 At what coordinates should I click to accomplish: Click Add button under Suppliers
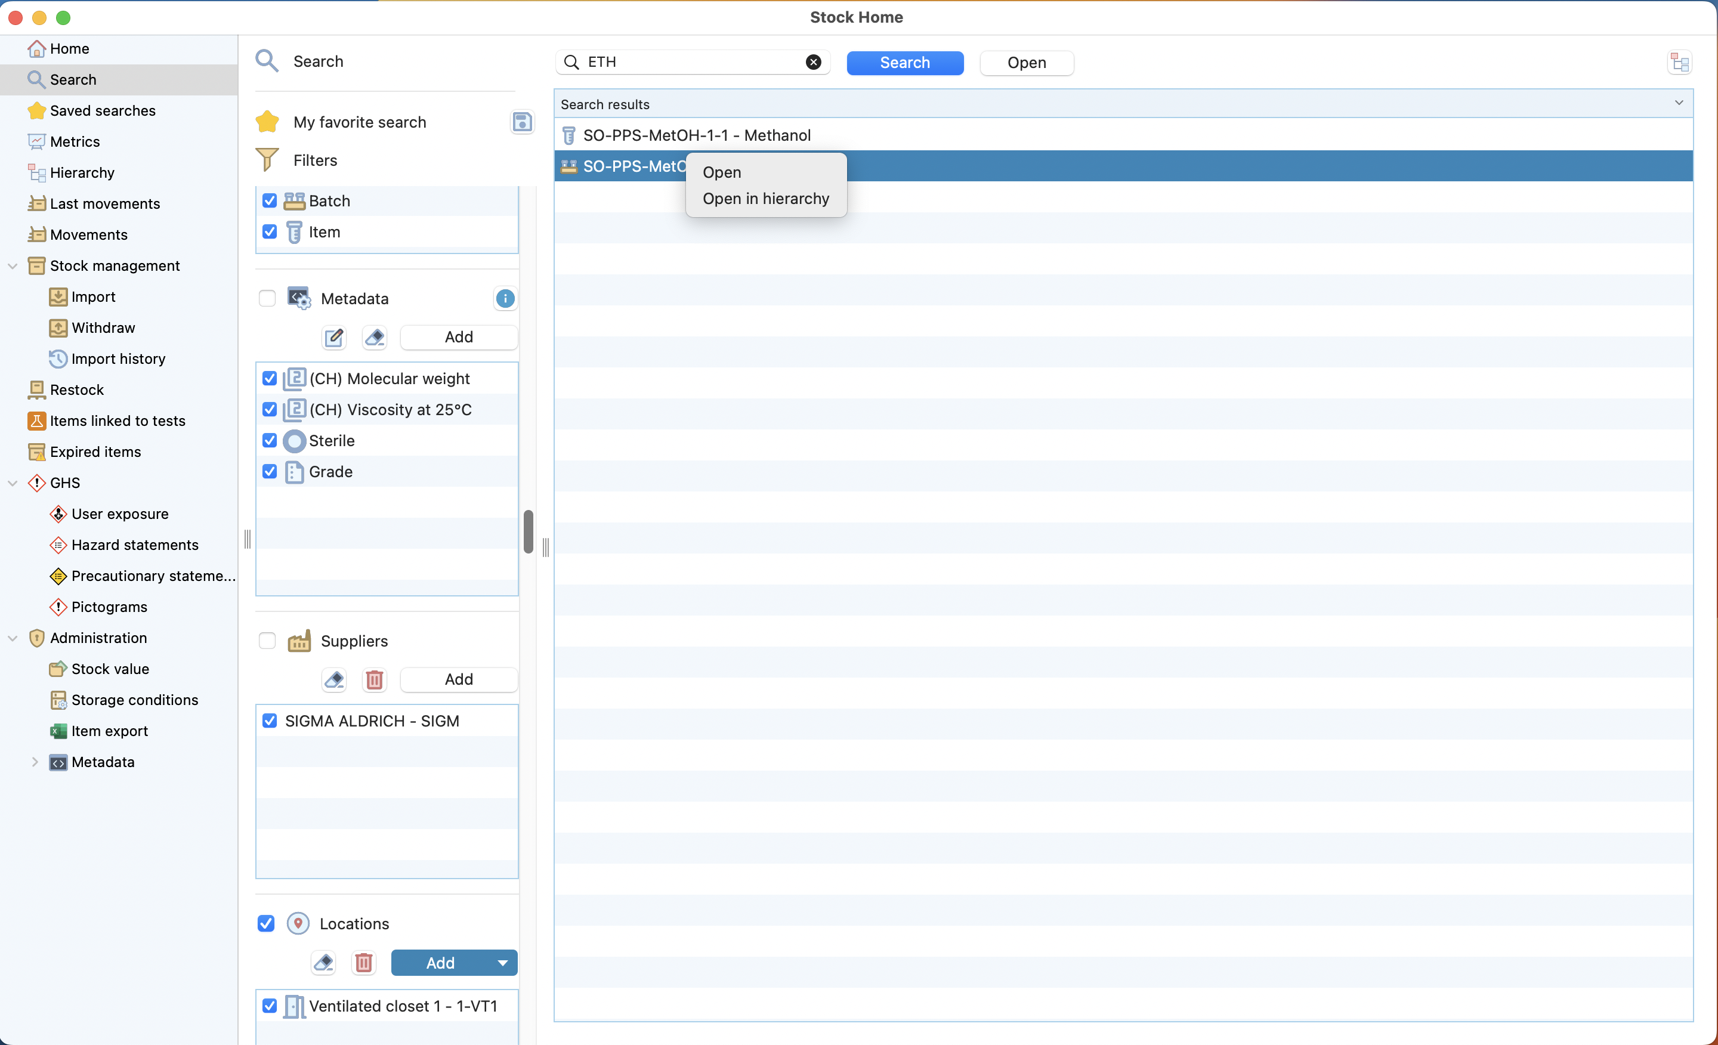point(458,679)
